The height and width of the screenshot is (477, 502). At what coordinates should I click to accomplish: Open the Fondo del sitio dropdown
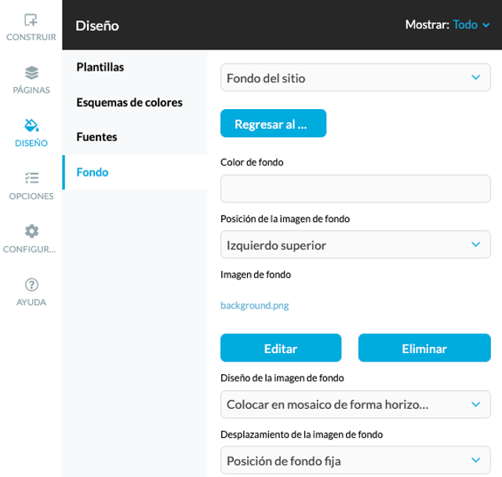[x=355, y=78]
